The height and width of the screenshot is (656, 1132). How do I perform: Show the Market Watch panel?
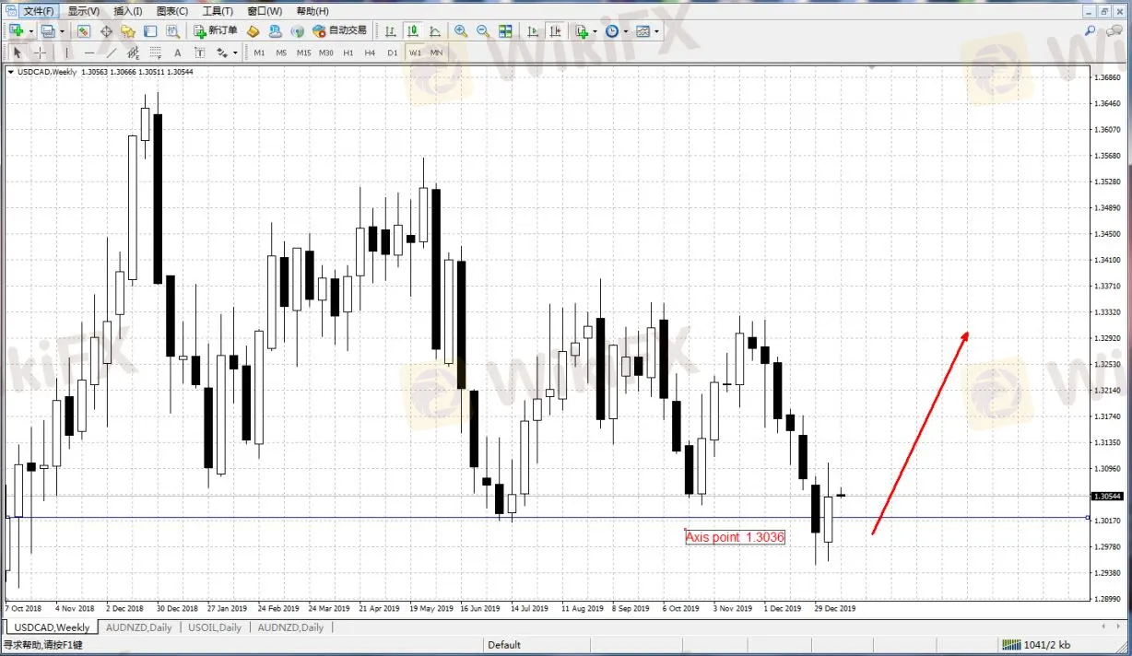click(x=83, y=30)
